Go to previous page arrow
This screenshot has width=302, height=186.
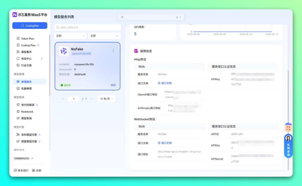63,99
